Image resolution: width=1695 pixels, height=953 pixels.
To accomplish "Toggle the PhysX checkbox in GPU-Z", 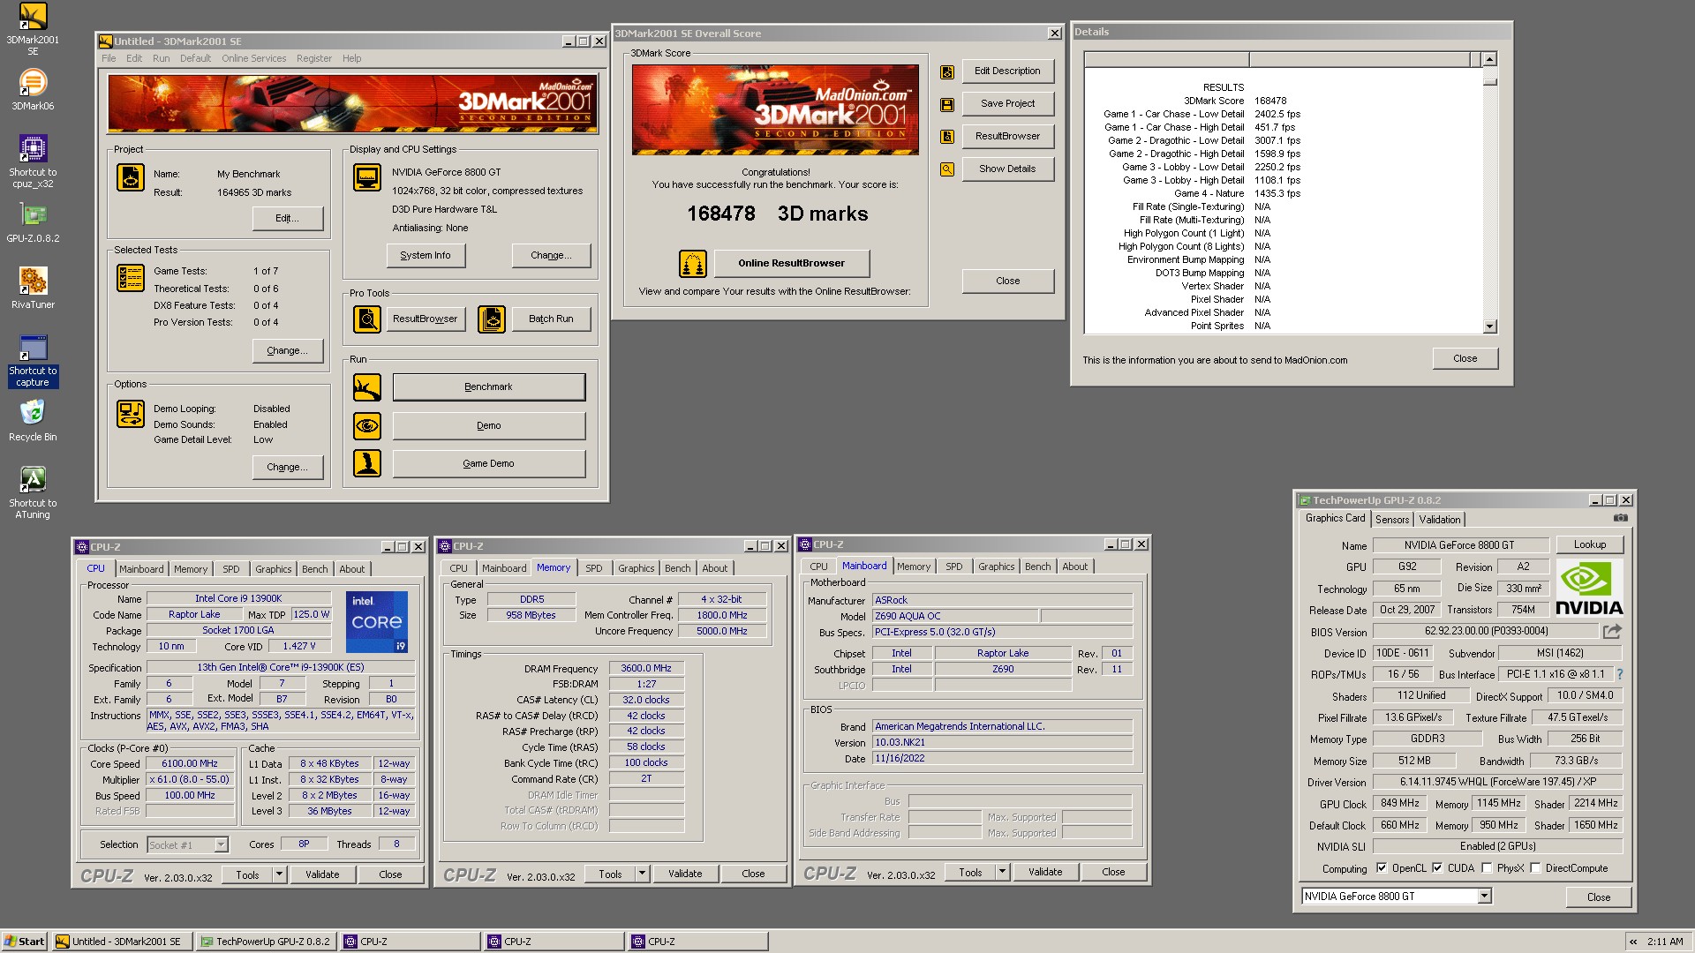I will click(1487, 868).
